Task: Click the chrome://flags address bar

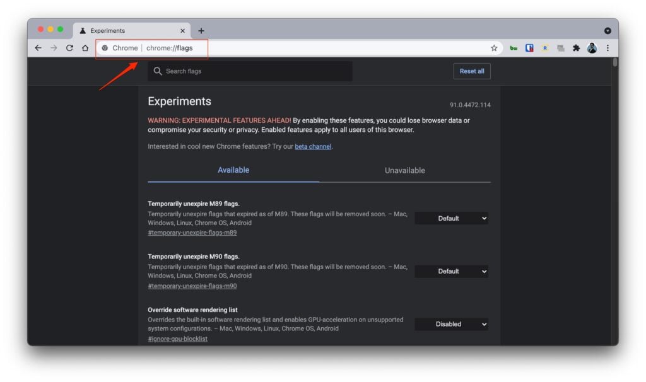Action: point(298,48)
